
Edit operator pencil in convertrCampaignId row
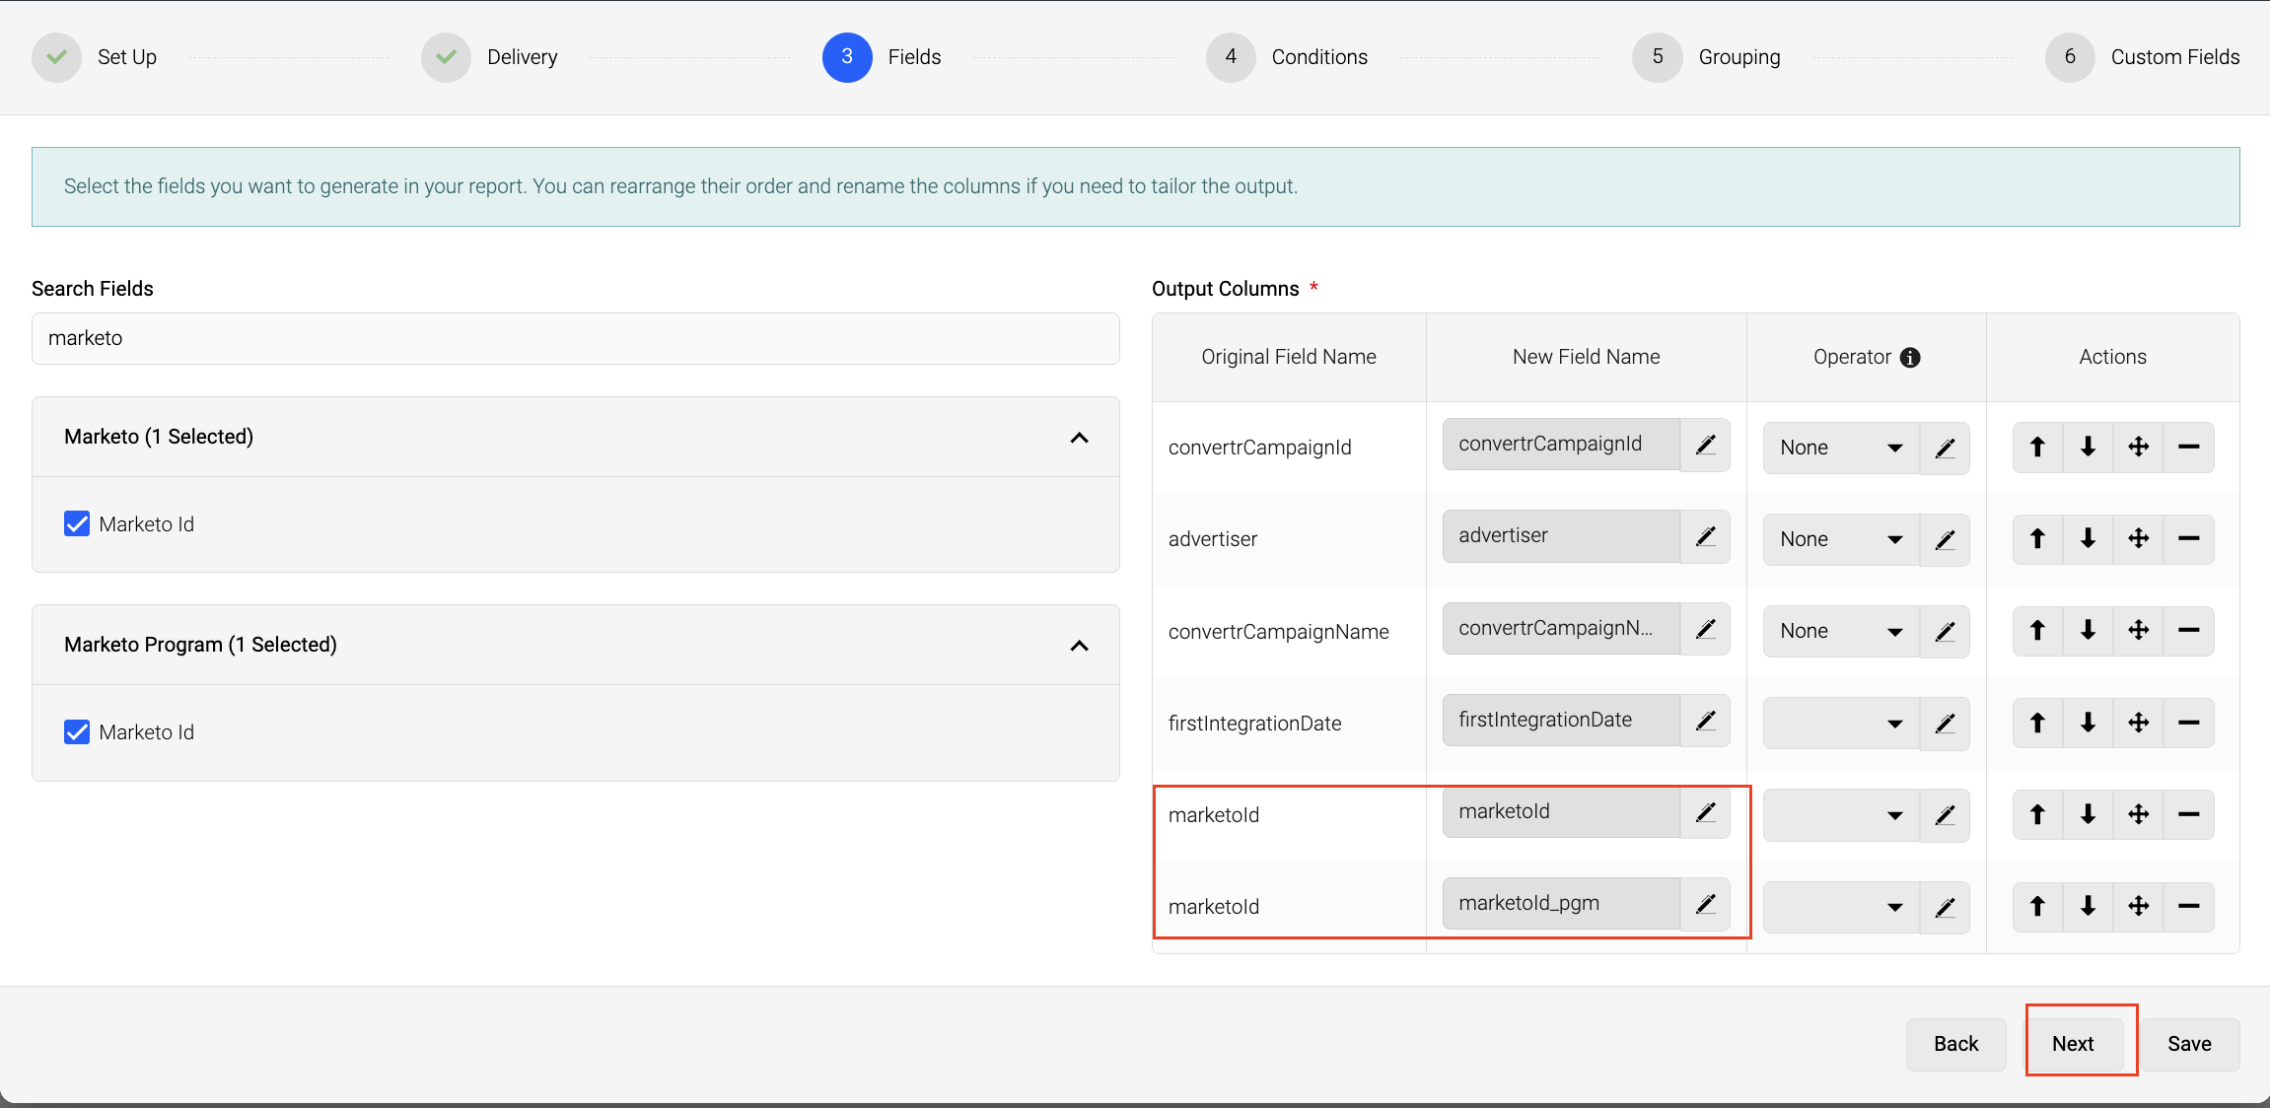[x=1945, y=449]
